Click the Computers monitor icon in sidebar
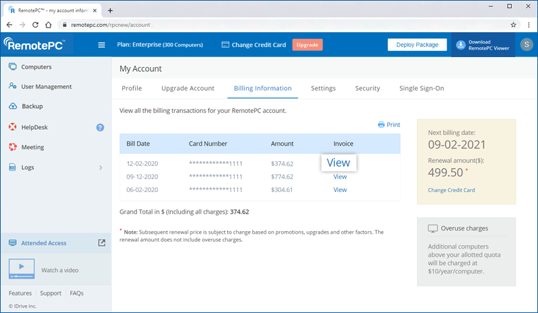 click(13, 66)
